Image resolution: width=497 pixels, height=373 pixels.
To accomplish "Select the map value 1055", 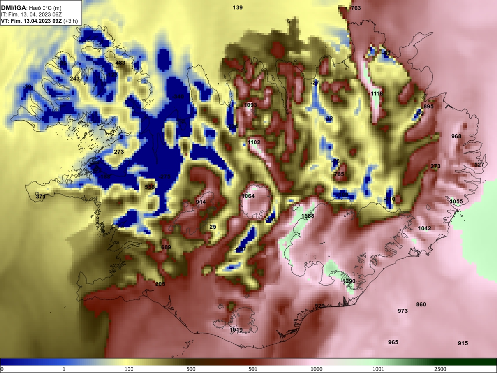I will click(x=456, y=201).
